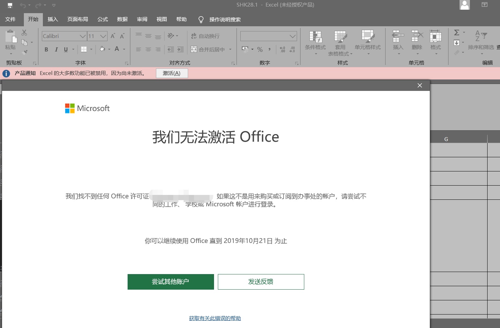Switch to the 页面布局 tab
500x328 pixels.
pos(77,19)
